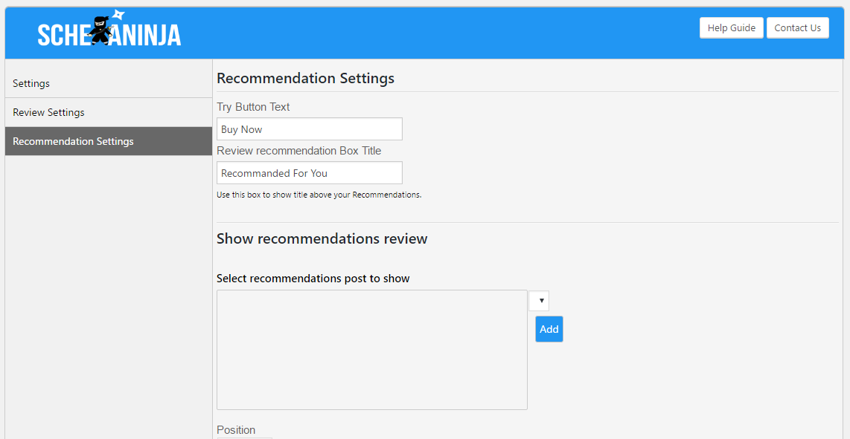Click the ninja mascot icon in the logo

point(100,30)
